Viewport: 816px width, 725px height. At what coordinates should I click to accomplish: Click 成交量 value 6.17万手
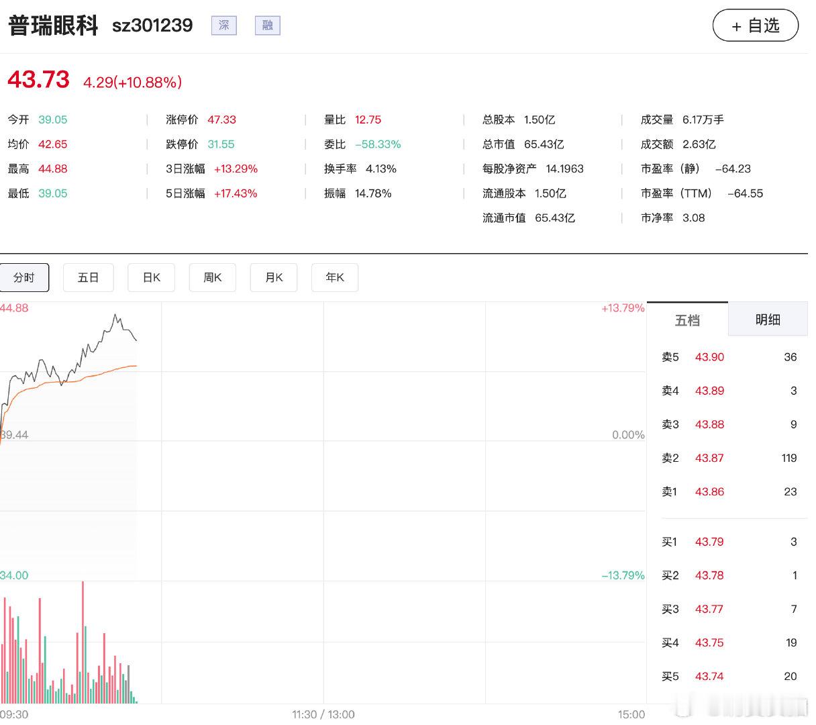[703, 119]
